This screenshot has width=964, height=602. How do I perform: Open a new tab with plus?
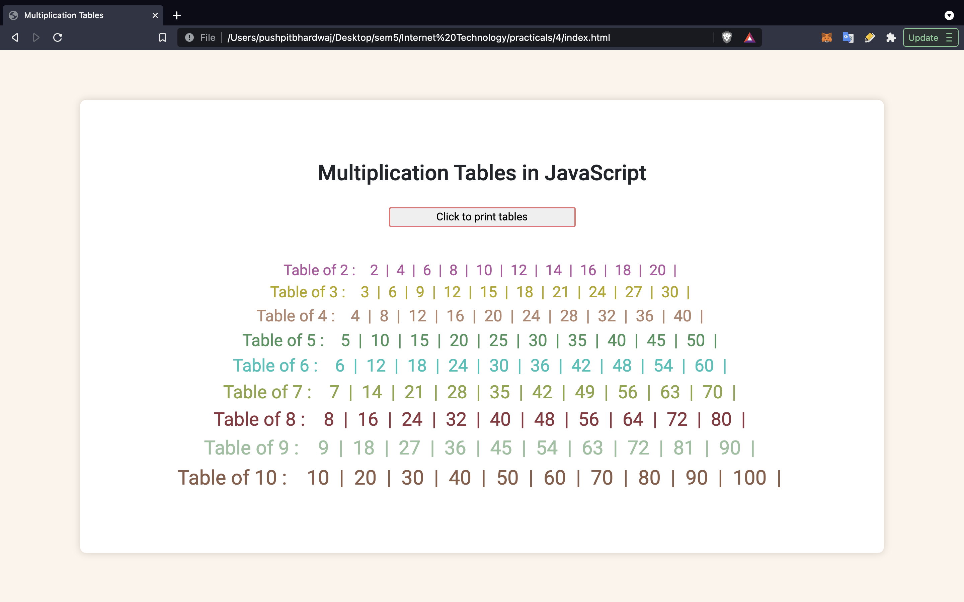click(177, 15)
